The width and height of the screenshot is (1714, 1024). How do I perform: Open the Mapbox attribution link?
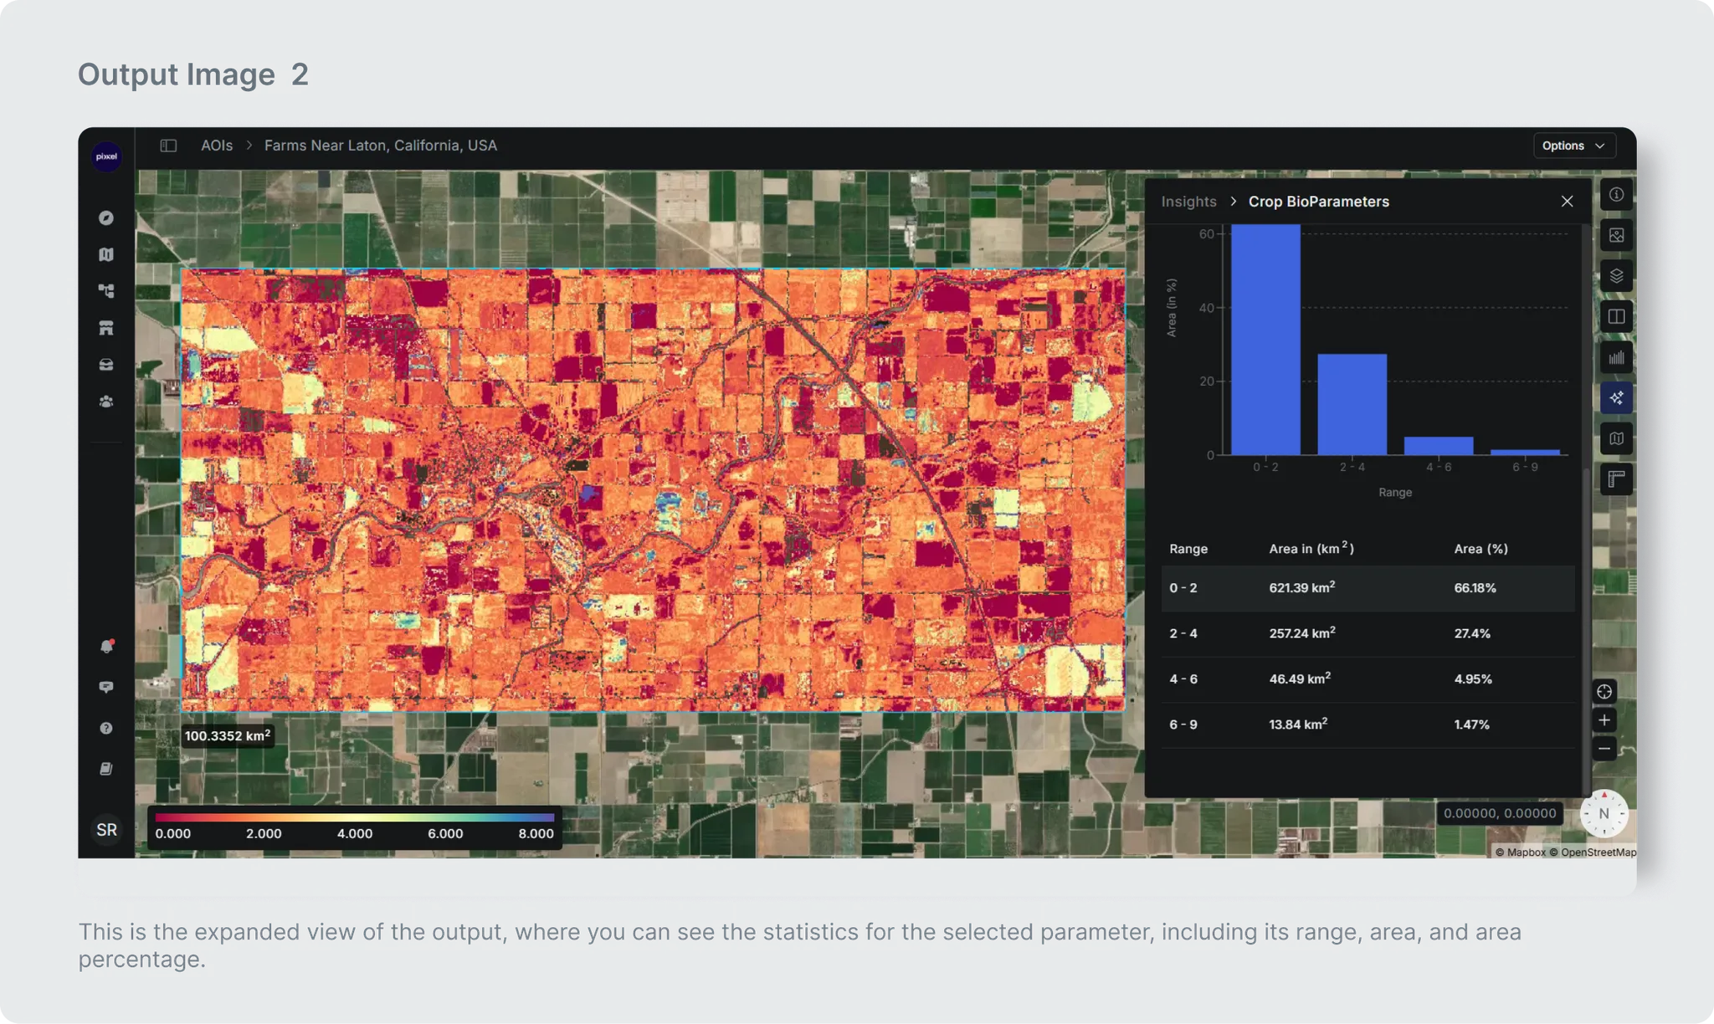tap(1521, 852)
